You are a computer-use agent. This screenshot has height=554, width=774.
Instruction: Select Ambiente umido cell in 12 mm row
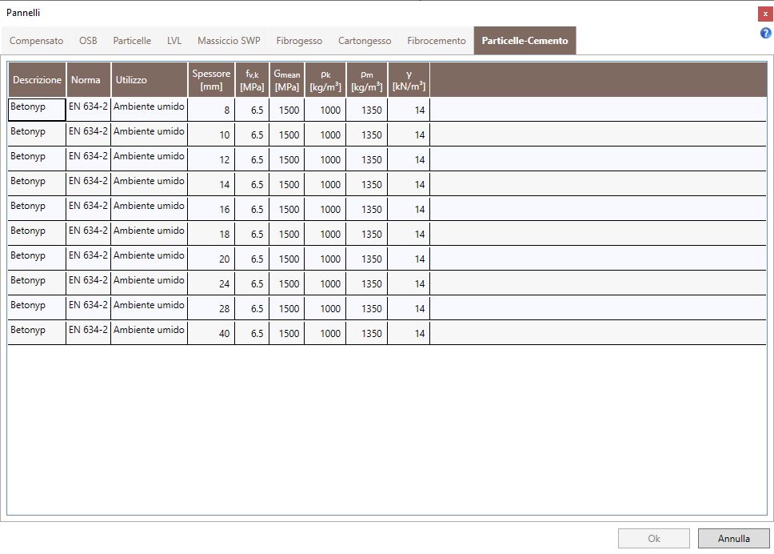150,159
